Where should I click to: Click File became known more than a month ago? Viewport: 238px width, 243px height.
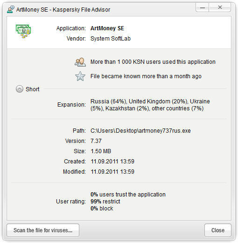tap(146, 76)
